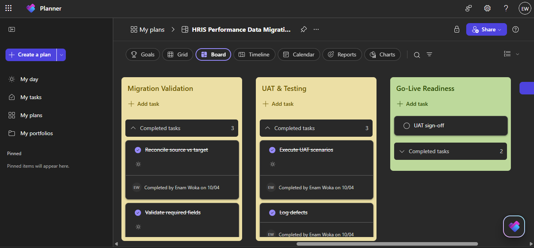Click the horizontal scrollbar thumb
The image size is (534, 248).
click(387, 244)
